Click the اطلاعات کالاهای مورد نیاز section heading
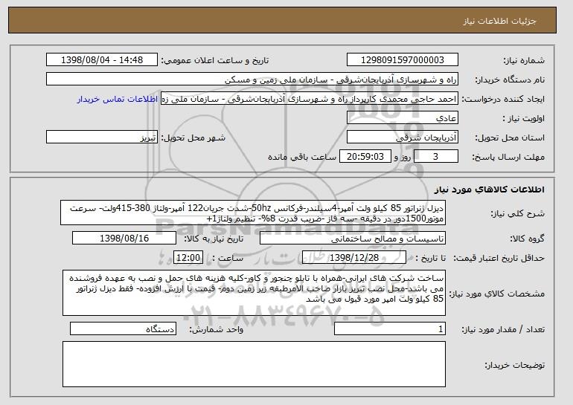Image resolution: width=573 pixels, height=405 pixels. click(x=490, y=189)
